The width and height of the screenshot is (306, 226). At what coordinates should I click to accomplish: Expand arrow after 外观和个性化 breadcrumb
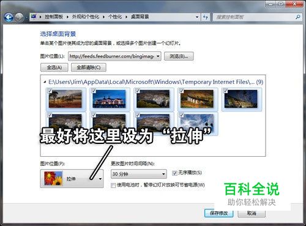tap(104, 17)
